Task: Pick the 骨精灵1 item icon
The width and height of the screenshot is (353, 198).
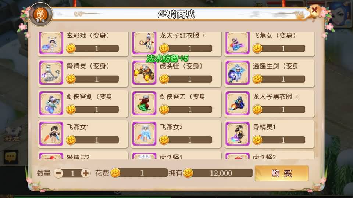Action: coord(238,134)
